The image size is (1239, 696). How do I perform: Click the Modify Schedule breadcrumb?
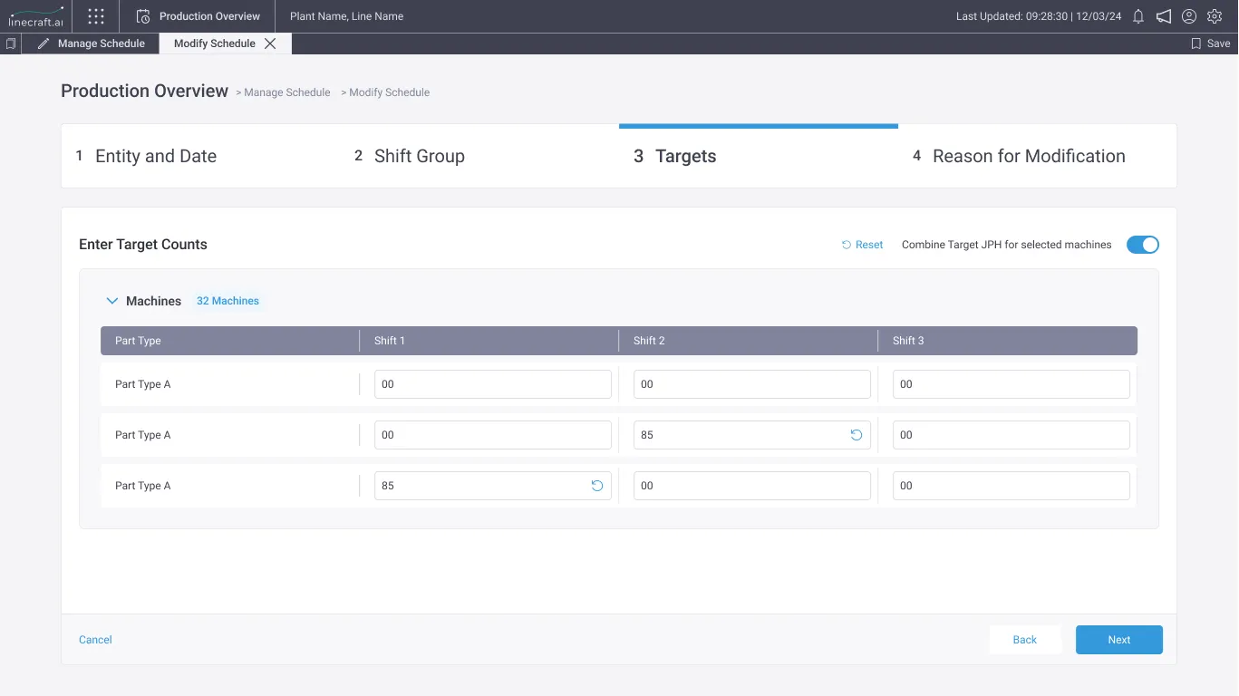[x=390, y=92]
